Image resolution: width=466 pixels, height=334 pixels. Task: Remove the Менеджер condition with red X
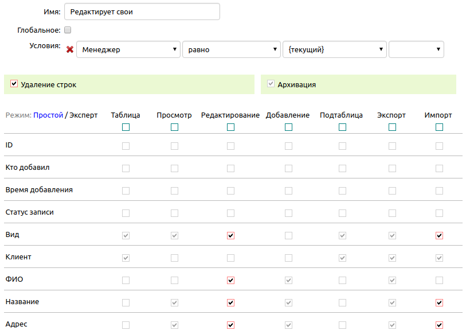click(x=70, y=50)
